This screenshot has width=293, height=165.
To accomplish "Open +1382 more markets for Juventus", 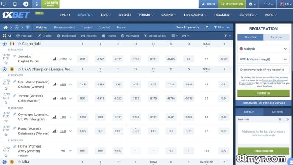I will (x=63, y=59).
